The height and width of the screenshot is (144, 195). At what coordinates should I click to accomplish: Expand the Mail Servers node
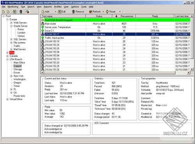coord(11,49)
